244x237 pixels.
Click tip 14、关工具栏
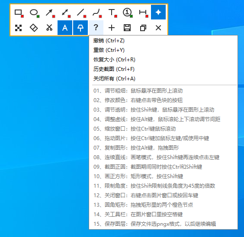pyautogui.click(x=163, y=215)
